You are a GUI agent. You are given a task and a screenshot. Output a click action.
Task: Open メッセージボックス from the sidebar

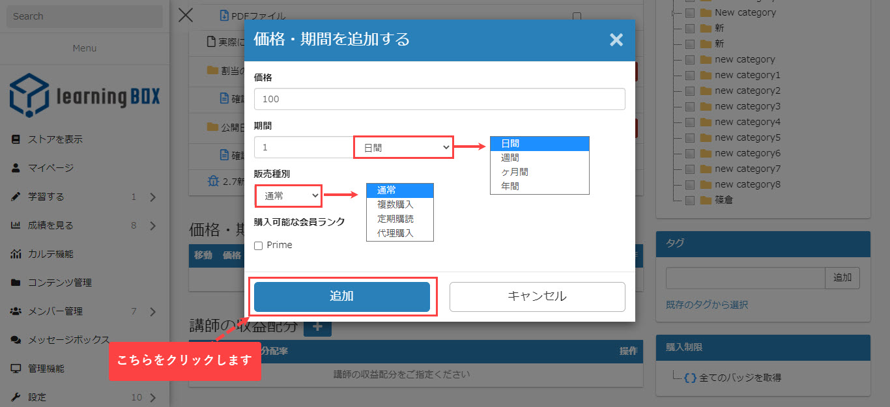(68, 340)
